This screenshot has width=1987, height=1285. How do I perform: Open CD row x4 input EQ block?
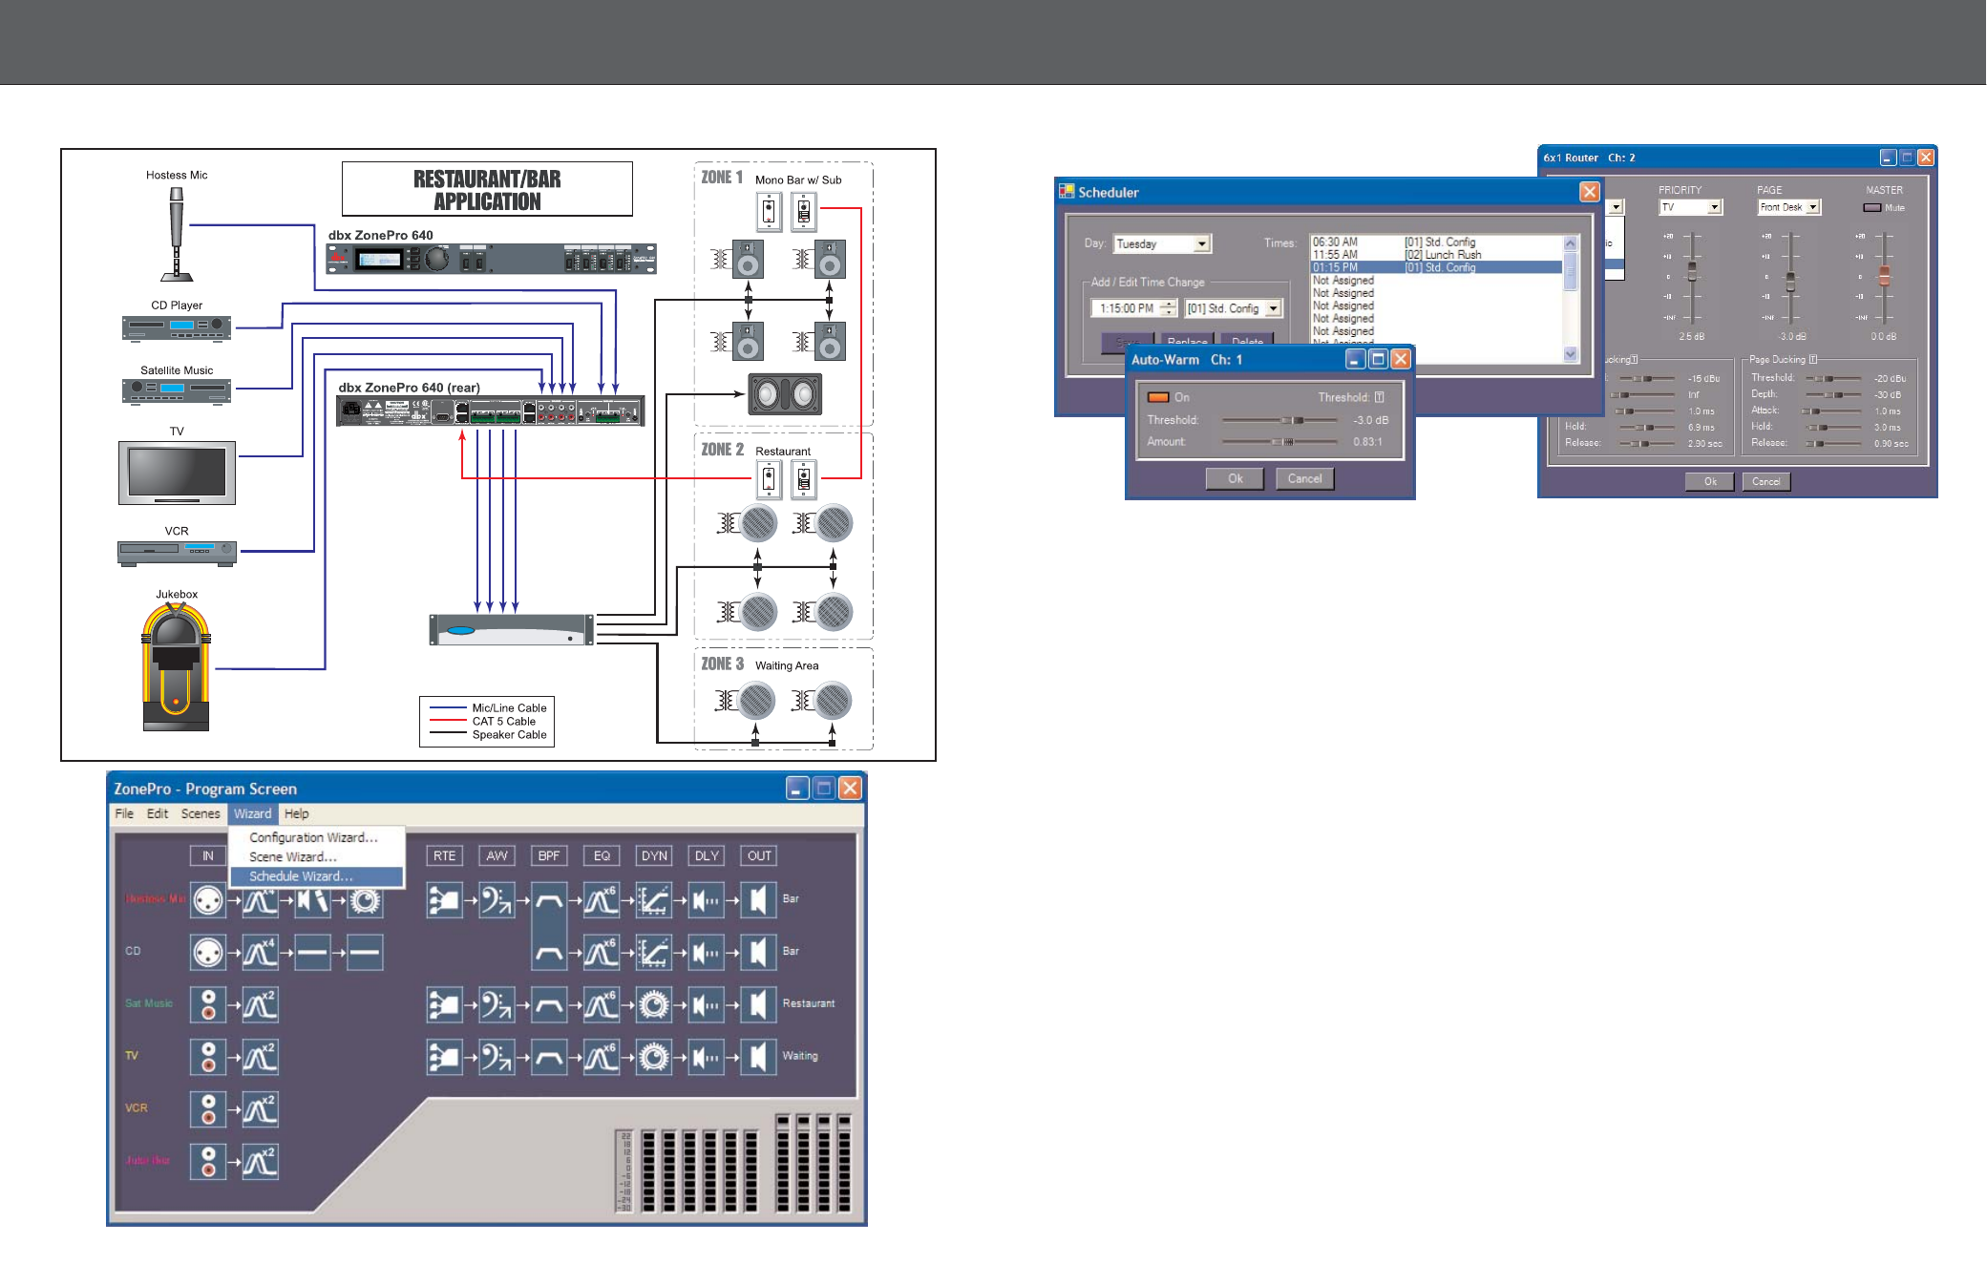pyautogui.click(x=260, y=952)
